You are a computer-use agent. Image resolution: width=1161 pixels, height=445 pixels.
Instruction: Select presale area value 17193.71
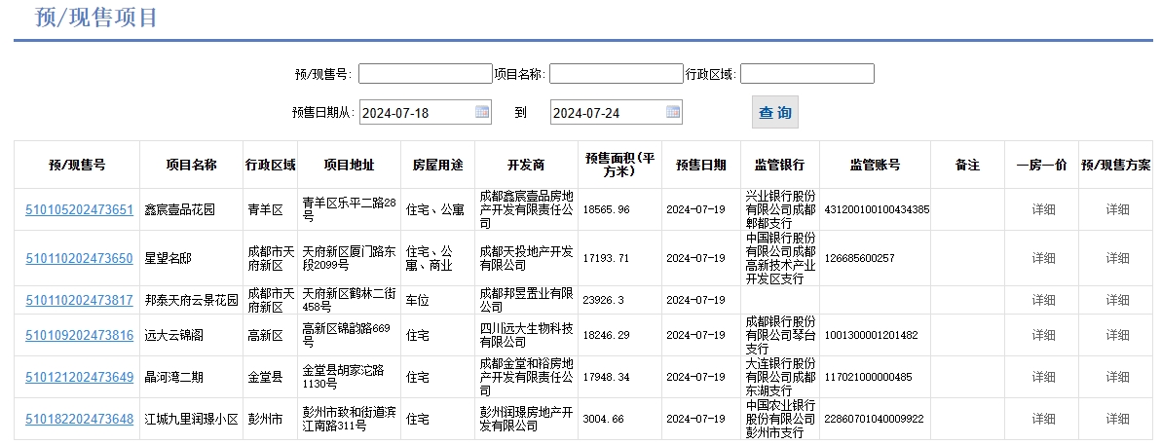click(607, 258)
